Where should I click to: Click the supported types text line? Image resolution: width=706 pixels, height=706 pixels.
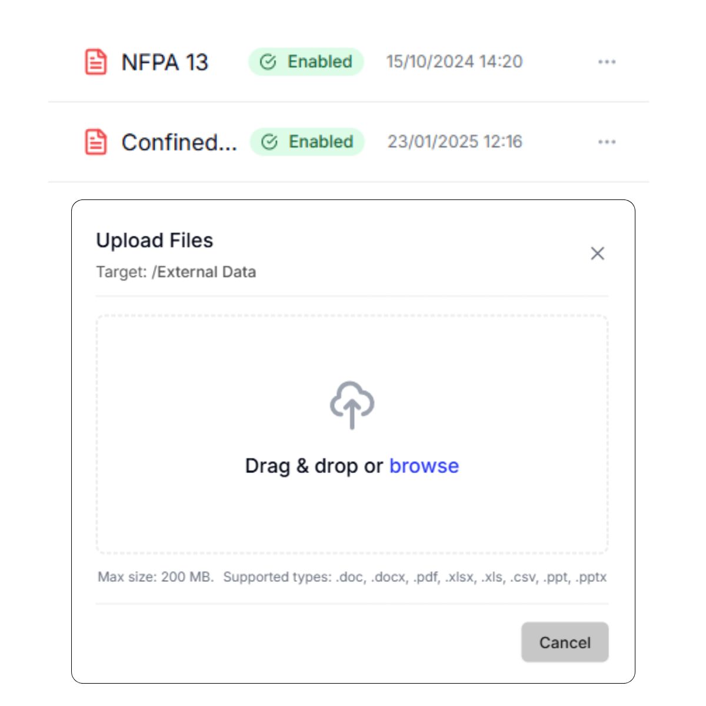pos(415,577)
